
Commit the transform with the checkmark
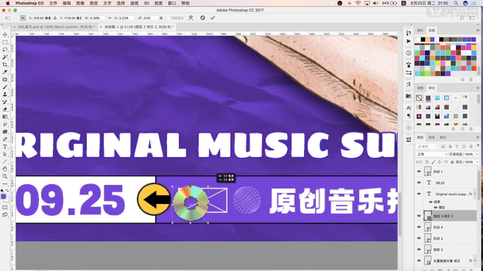point(213,18)
